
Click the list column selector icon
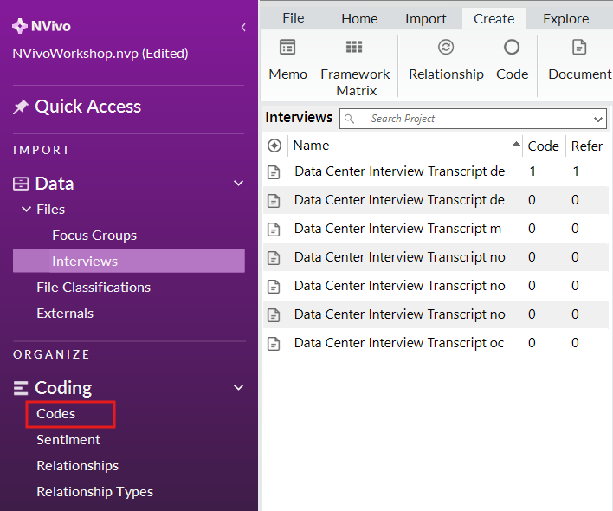(x=274, y=146)
